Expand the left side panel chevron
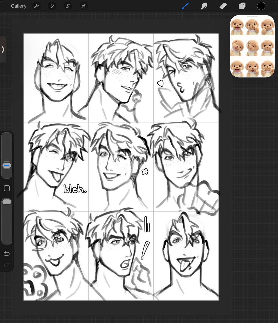 [x=3, y=50]
